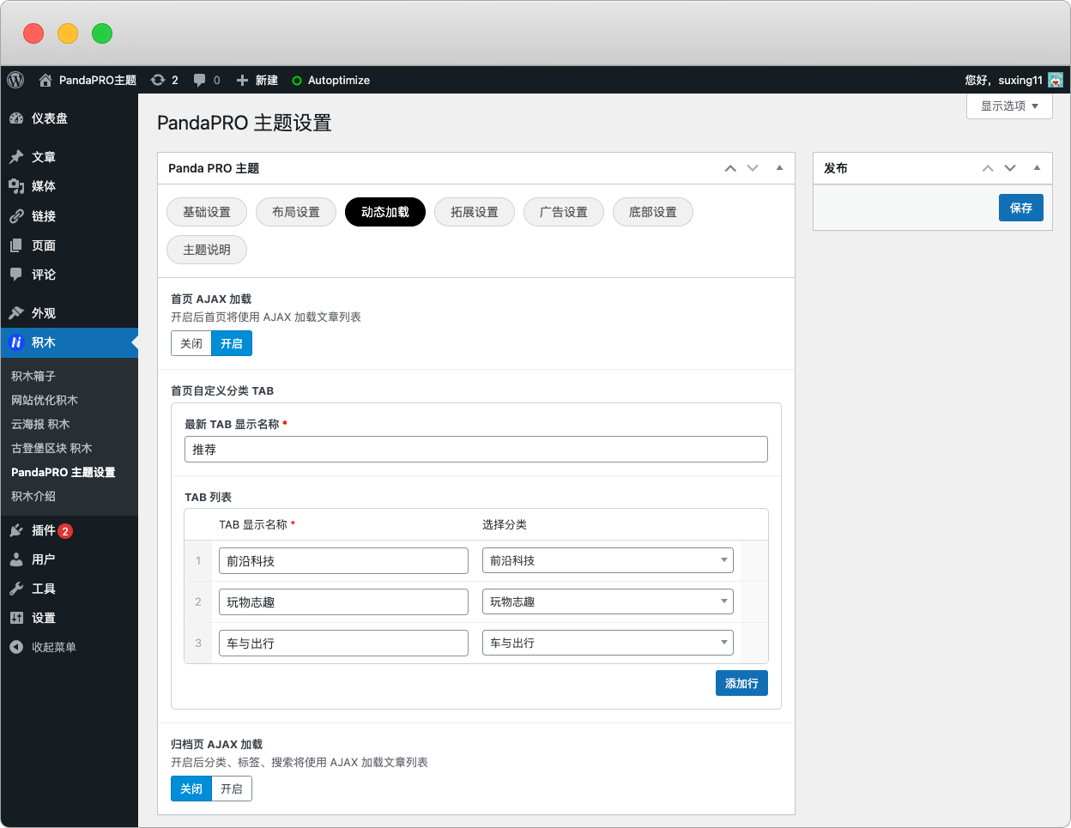Open 积木介绍 submenu link
This screenshot has width=1071, height=828.
(33, 496)
